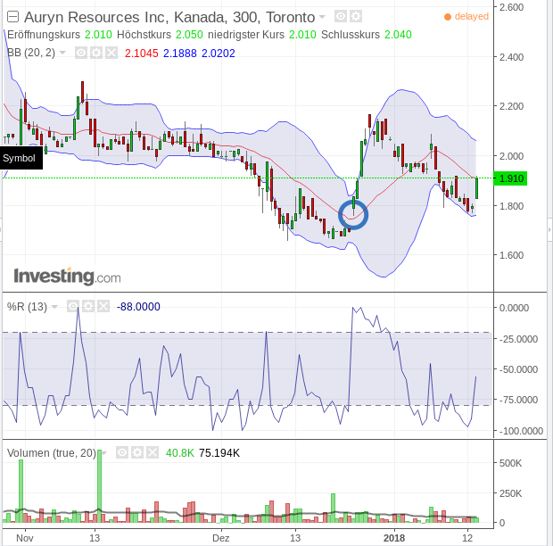Toggle visibility of the %R (13) indicator
This screenshot has width=553, height=546.
point(73,306)
